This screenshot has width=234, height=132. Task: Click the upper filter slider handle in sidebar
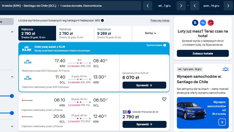click(12, 96)
